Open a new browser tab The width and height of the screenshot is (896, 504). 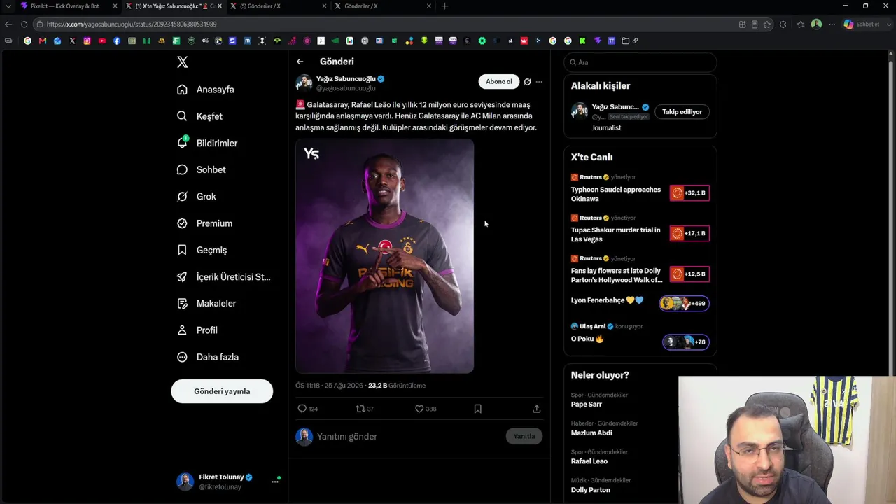(x=444, y=6)
